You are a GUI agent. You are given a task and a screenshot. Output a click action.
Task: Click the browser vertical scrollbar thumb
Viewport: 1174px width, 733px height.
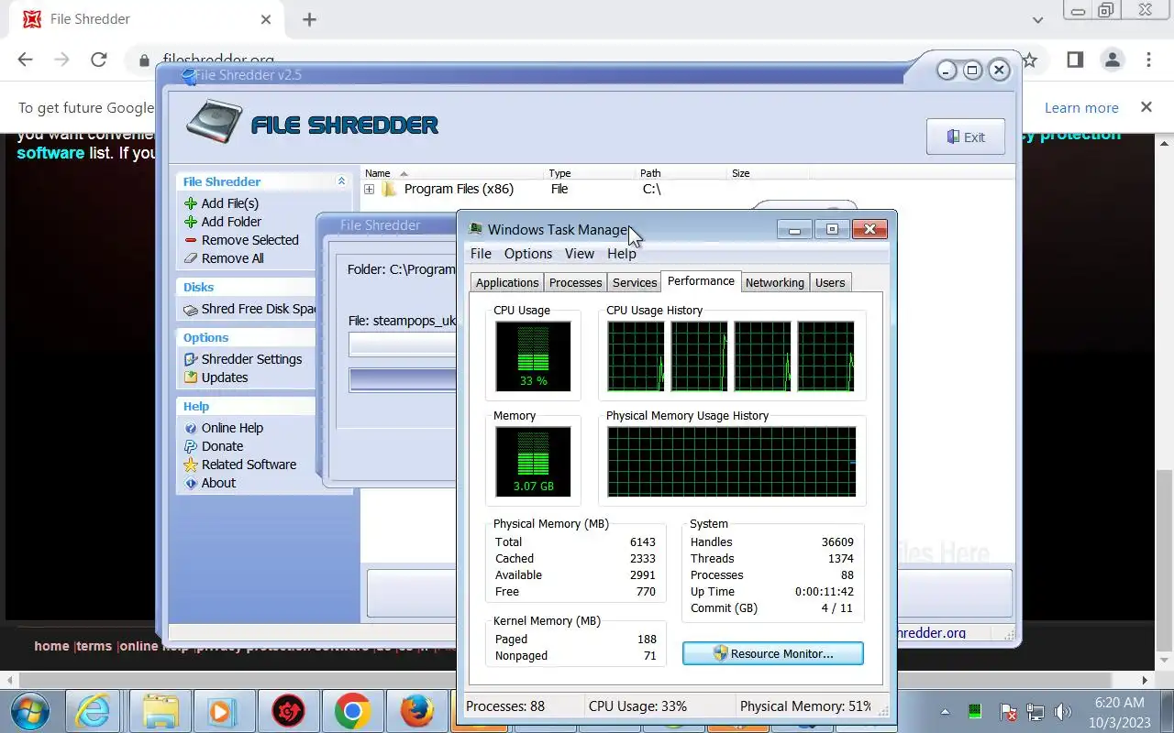(x=1164, y=560)
